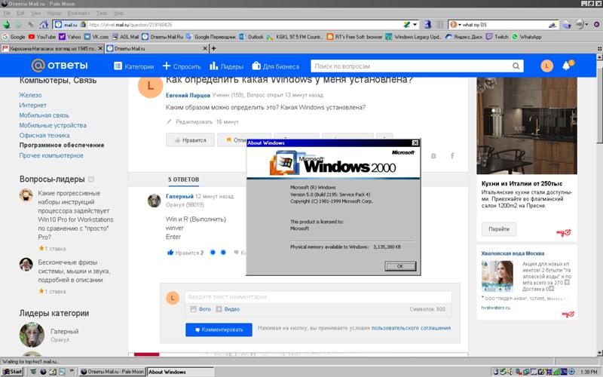Open the Bookmarks menu
This screenshot has height=377, width=603.
78,13
